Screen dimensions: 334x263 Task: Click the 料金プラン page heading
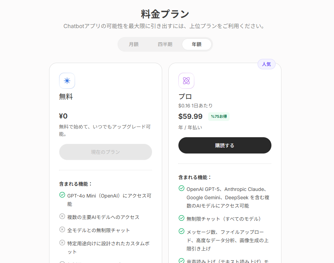[x=165, y=14]
